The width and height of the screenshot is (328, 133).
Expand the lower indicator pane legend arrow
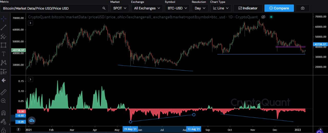pos(30,79)
